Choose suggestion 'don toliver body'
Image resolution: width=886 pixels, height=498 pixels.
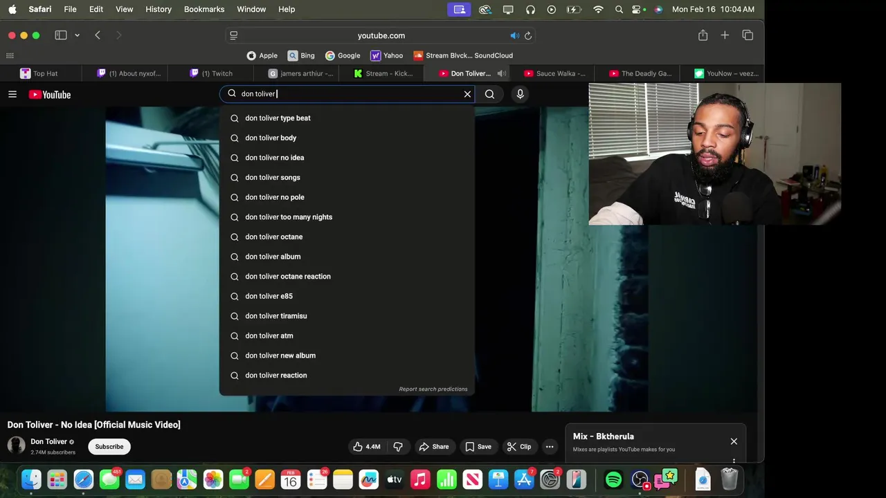pos(347,138)
